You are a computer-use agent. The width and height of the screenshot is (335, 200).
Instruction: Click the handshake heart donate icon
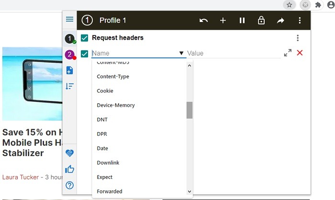tap(70, 153)
